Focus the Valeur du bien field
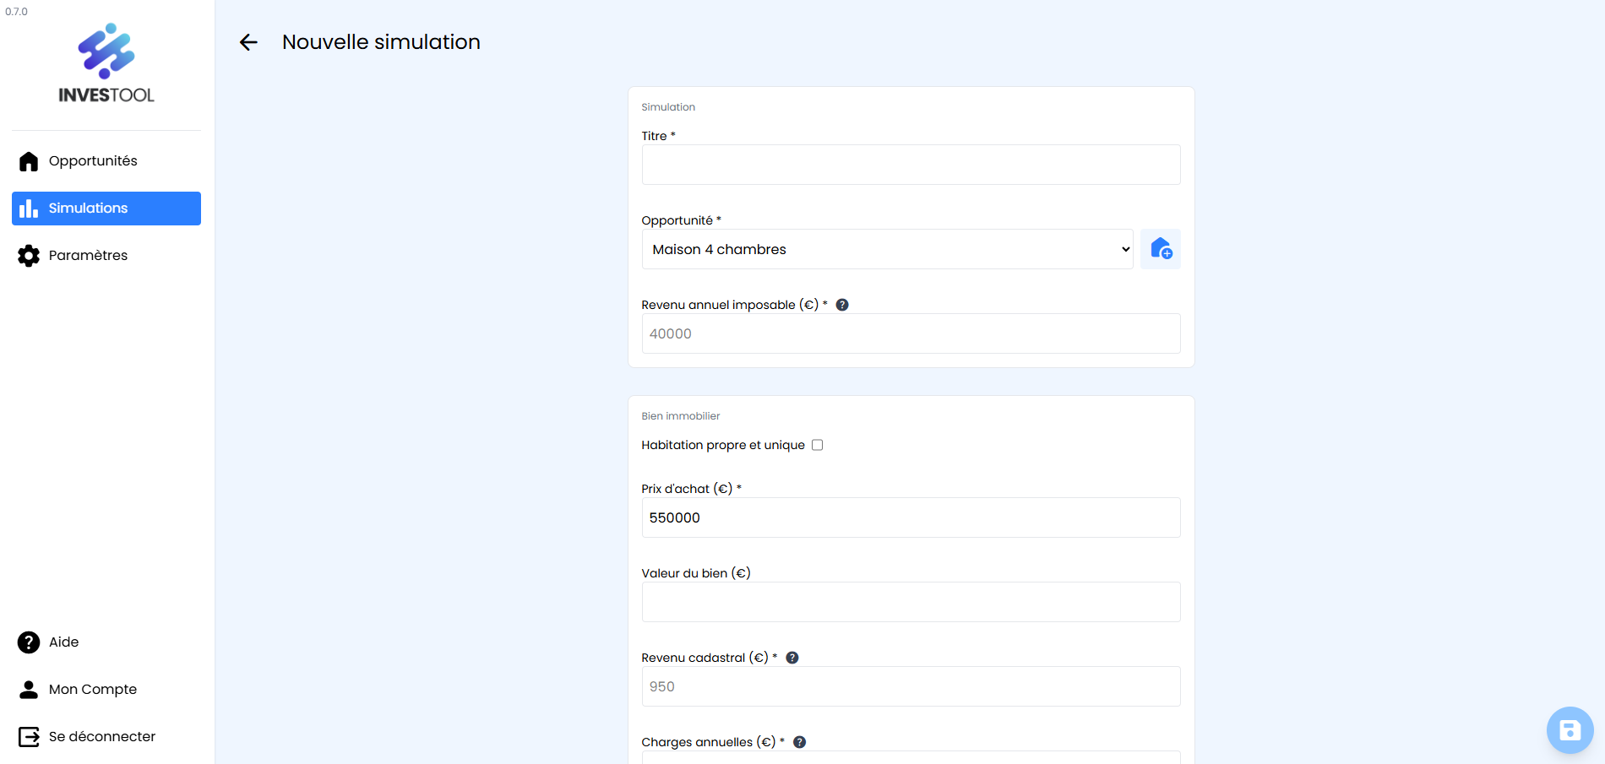 point(911,602)
